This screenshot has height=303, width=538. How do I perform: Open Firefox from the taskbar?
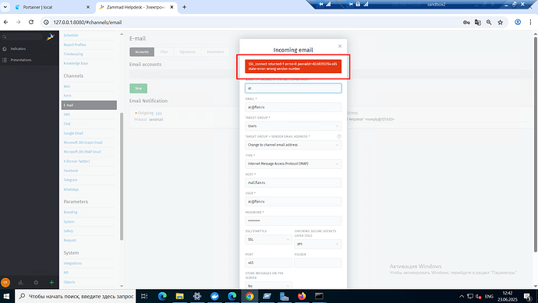302,296
